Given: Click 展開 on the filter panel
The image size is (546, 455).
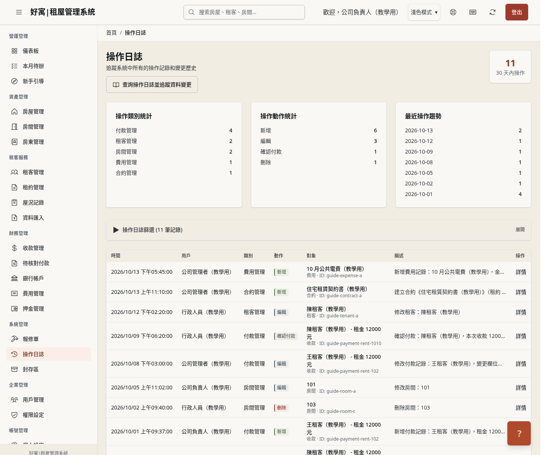Looking at the screenshot, I should [x=520, y=230].
